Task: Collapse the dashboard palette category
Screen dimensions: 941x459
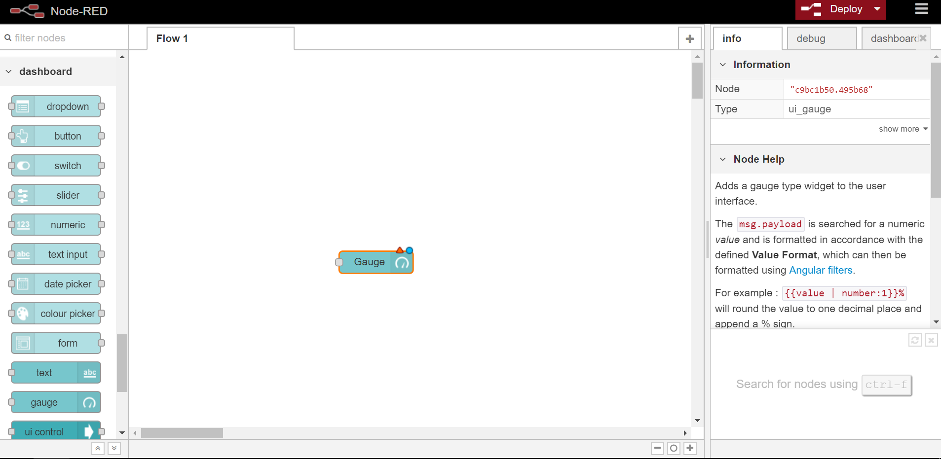Action: click(58, 71)
